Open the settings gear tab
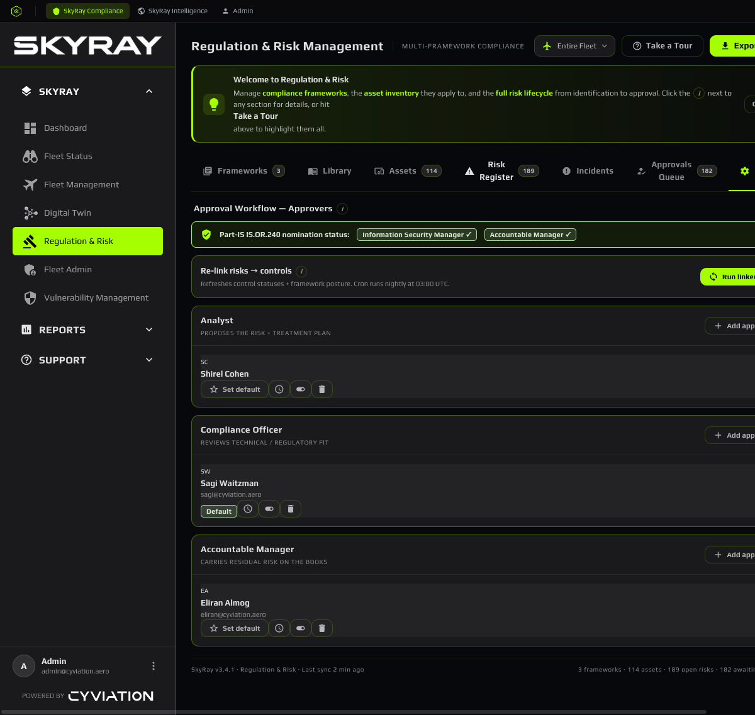755x715 pixels. [x=745, y=171]
